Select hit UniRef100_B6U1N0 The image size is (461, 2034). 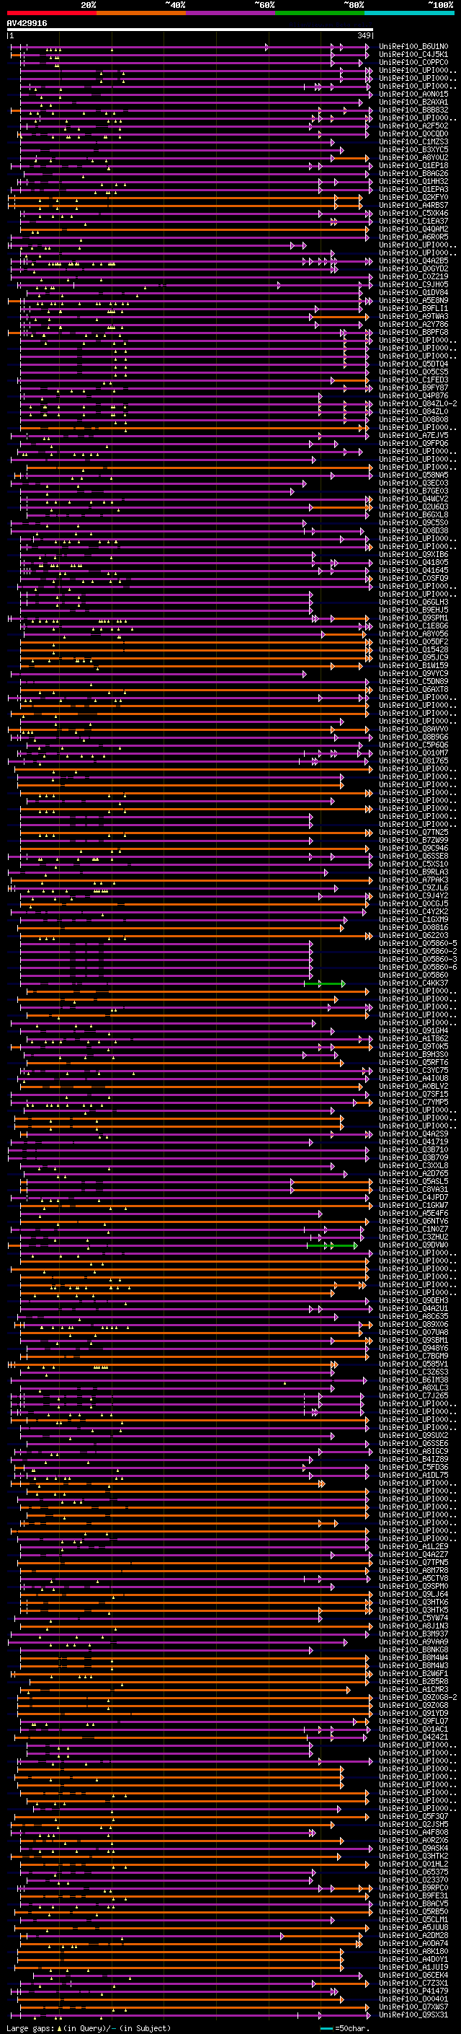(x=413, y=47)
